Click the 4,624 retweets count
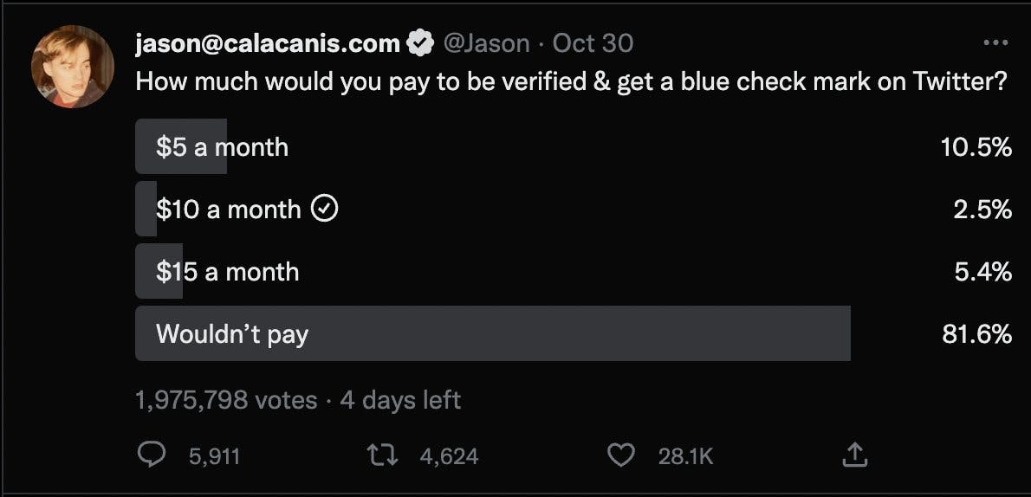 [x=449, y=456]
